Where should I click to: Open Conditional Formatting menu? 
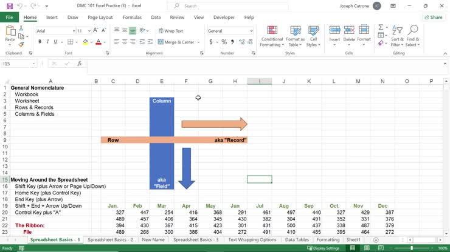tap(272, 36)
